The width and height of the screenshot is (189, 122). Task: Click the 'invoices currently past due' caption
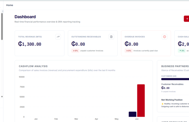146,50
